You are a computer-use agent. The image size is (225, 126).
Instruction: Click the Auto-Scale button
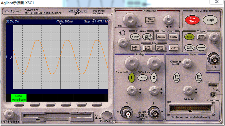click(x=135, y=48)
